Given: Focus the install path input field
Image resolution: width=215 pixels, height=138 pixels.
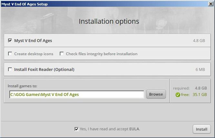Looking at the screenshot, I should point(77,94).
